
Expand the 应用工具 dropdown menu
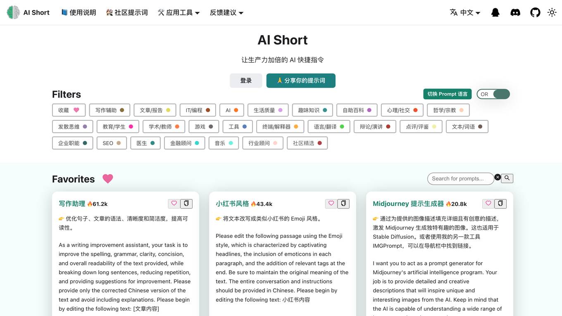(179, 12)
